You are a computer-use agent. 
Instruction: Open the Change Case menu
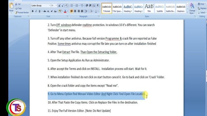[56, 11]
